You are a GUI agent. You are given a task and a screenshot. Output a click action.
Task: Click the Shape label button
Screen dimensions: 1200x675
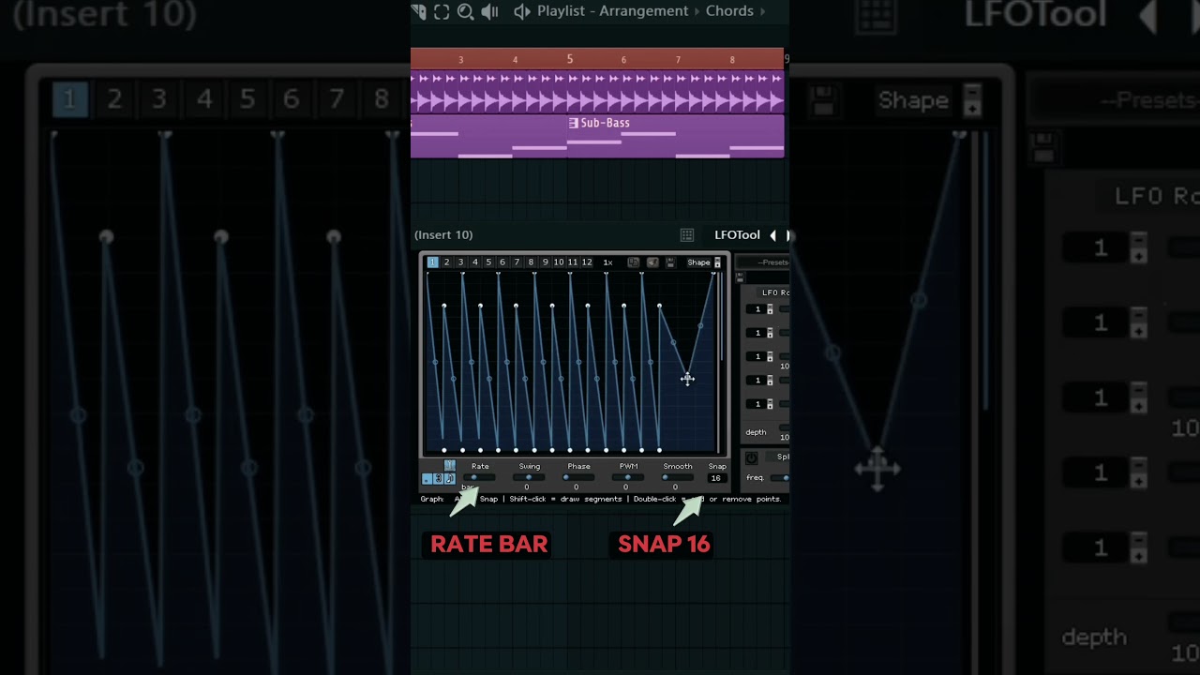point(699,262)
